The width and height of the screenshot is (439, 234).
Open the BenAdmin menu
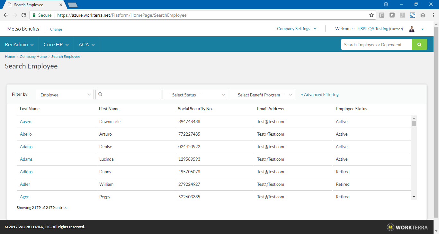click(x=19, y=45)
